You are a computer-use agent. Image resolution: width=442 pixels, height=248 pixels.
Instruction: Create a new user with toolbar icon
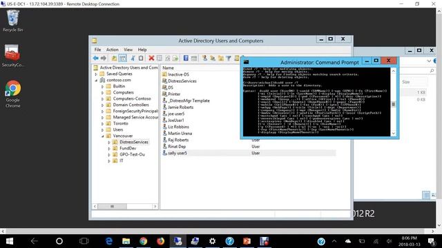(204, 58)
